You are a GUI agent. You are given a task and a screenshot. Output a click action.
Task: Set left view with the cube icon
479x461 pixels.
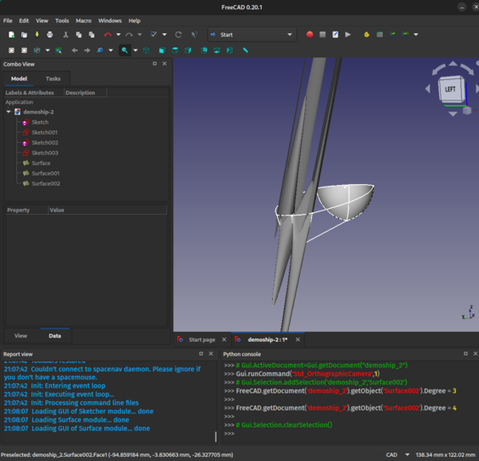(229, 50)
